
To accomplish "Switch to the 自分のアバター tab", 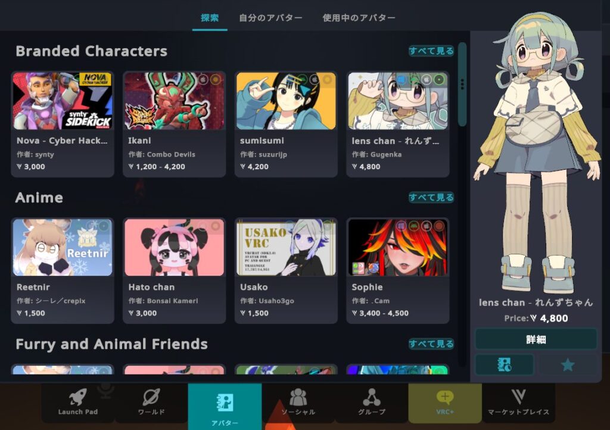I will tap(270, 17).
